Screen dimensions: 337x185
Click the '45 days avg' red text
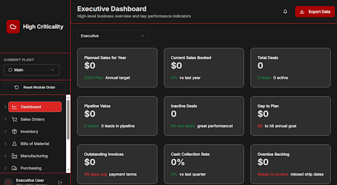pos(96,174)
